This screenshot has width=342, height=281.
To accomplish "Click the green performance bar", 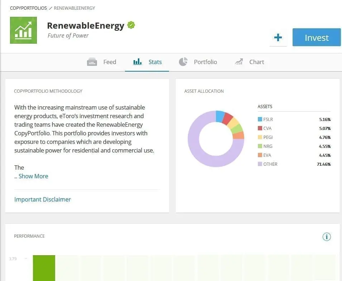I will coord(44,268).
